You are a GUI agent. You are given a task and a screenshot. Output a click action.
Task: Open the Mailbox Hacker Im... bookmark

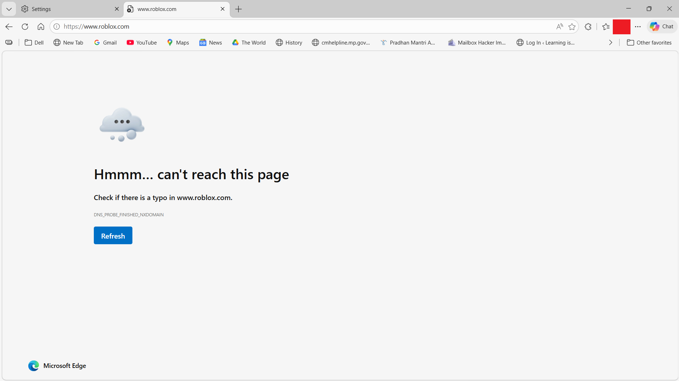click(477, 42)
